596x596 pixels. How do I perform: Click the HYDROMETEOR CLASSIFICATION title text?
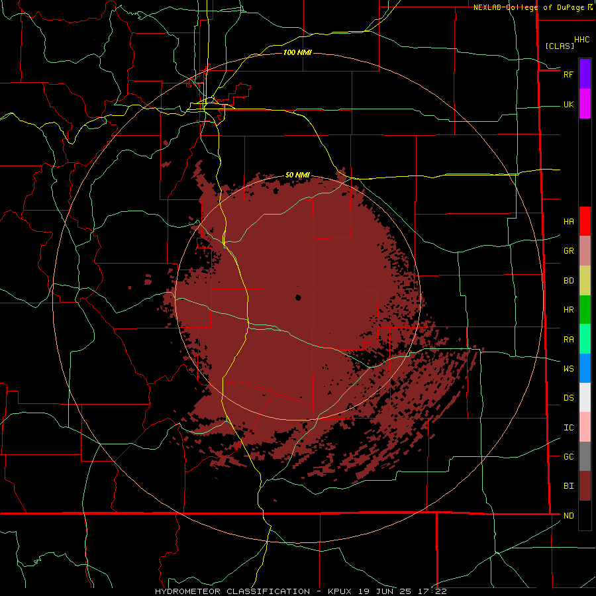point(232,591)
